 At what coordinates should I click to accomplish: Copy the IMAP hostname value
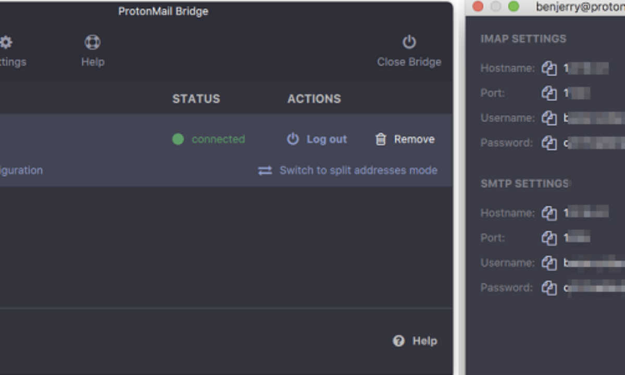pyautogui.click(x=549, y=68)
